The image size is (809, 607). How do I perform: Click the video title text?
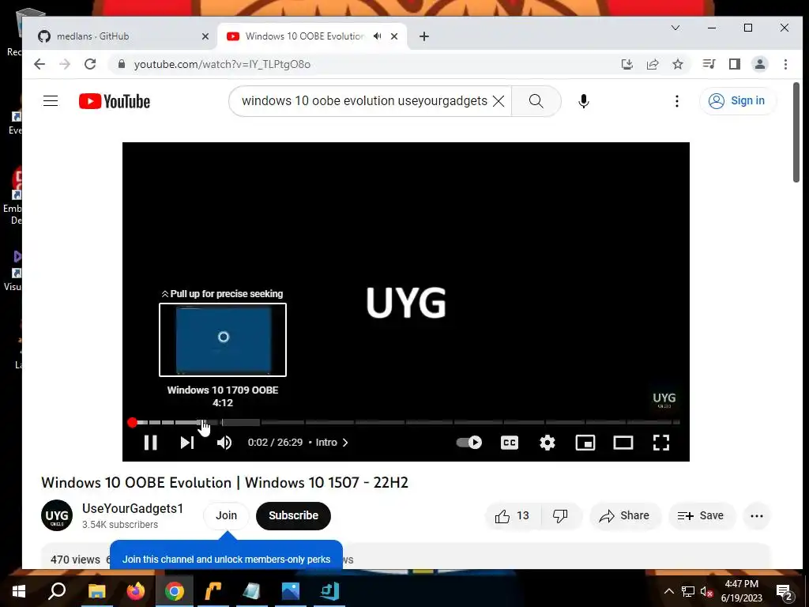pos(225,483)
